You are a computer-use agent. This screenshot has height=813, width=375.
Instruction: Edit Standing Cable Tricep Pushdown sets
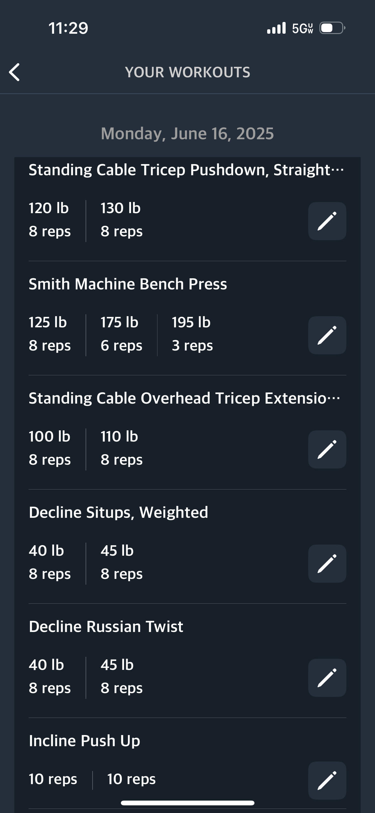327,221
